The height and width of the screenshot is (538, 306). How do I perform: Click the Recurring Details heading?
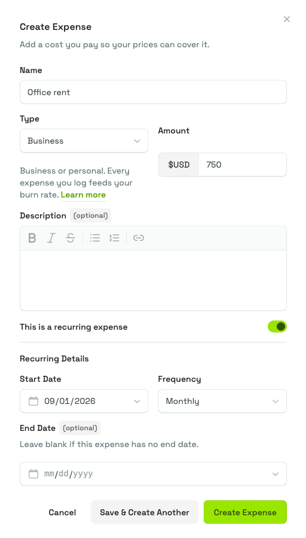click(54, 358)
